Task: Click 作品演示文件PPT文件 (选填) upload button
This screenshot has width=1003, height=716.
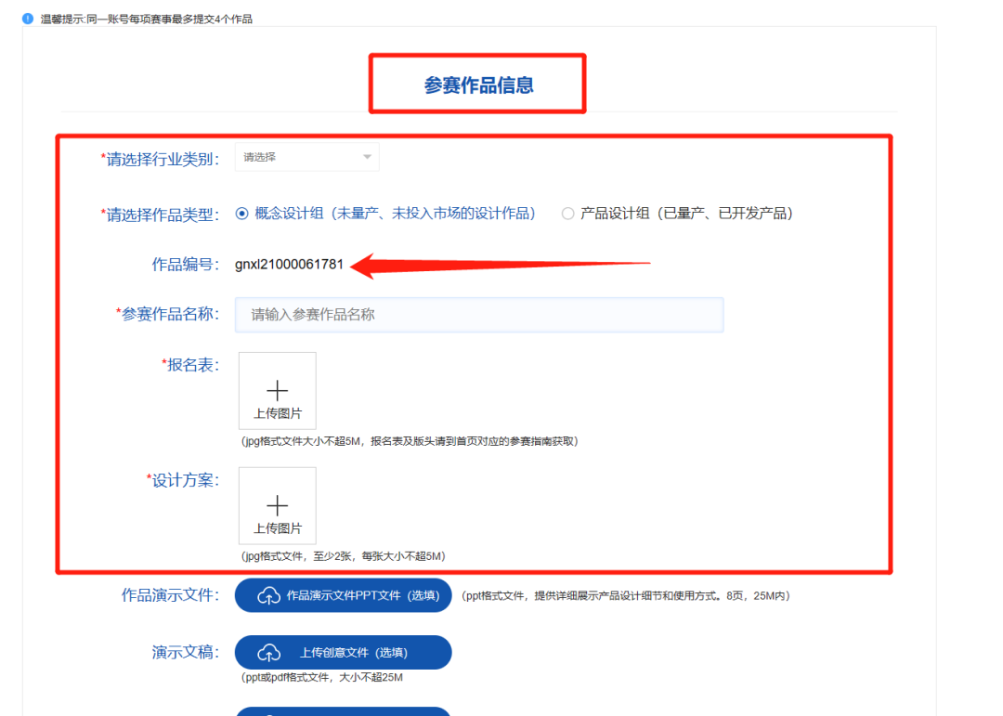Action: point(344,595)
